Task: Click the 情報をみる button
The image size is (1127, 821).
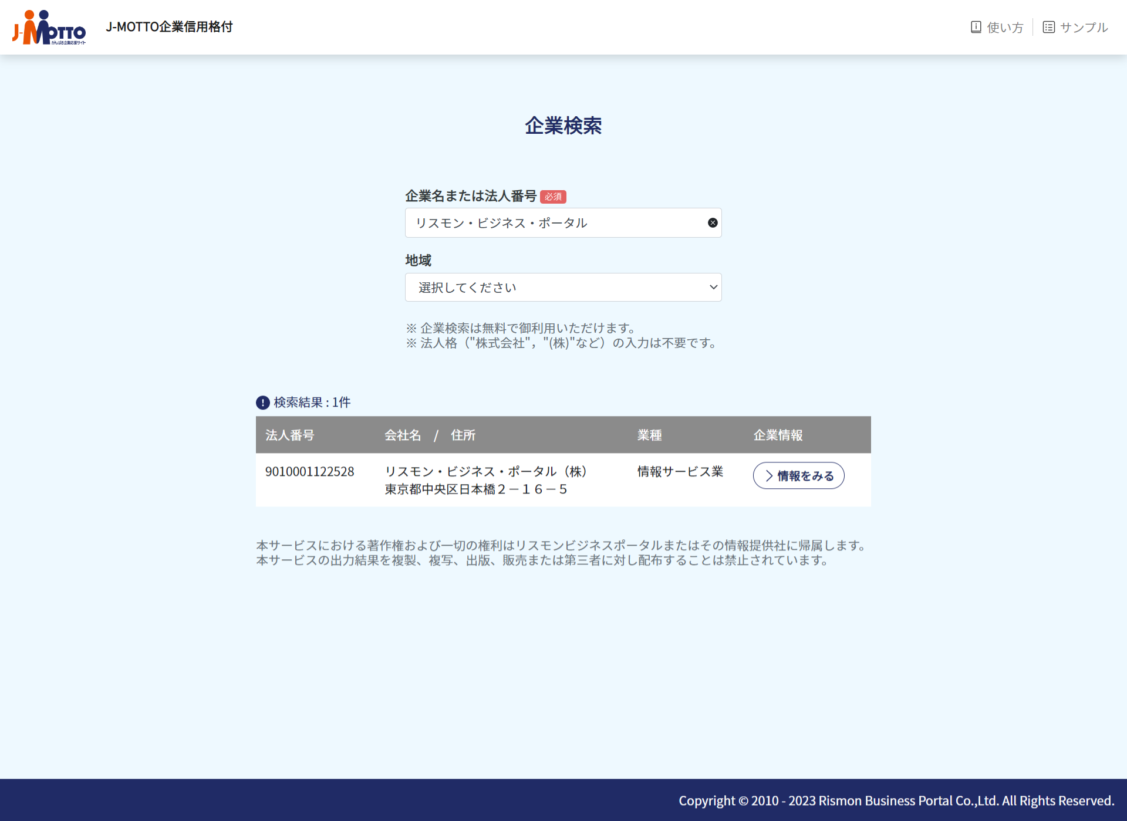Action: point(798,476)
